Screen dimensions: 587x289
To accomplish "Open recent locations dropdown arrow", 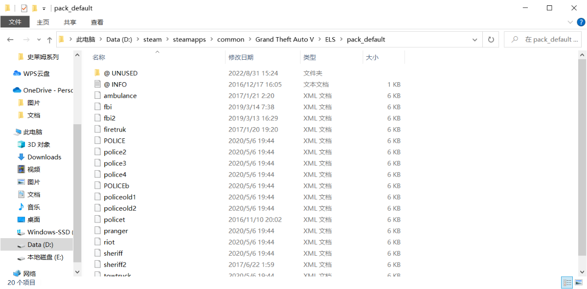I will tap(40, 40).
